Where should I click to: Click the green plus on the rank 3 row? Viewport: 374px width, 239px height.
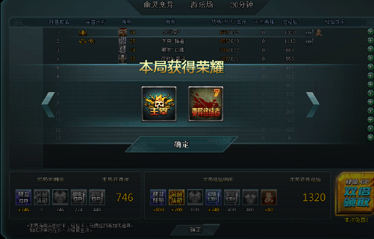tap(370, 49)
